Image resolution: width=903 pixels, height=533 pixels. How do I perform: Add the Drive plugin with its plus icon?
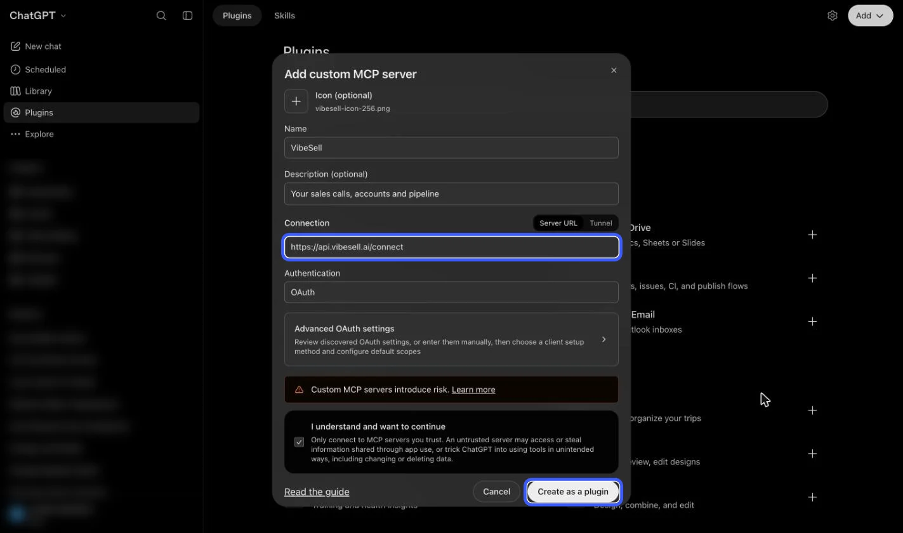pos(812,235)
